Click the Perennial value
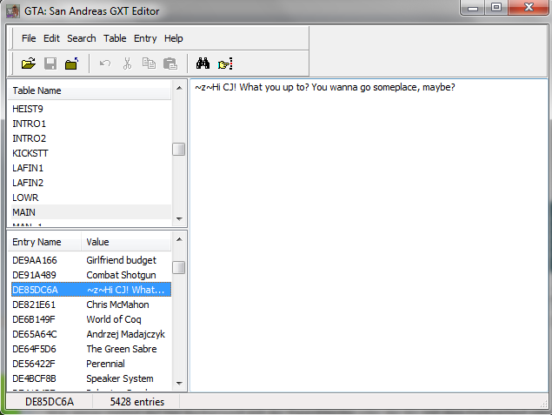552x415 pixels. pyautogui.click(x=105, y=364)
